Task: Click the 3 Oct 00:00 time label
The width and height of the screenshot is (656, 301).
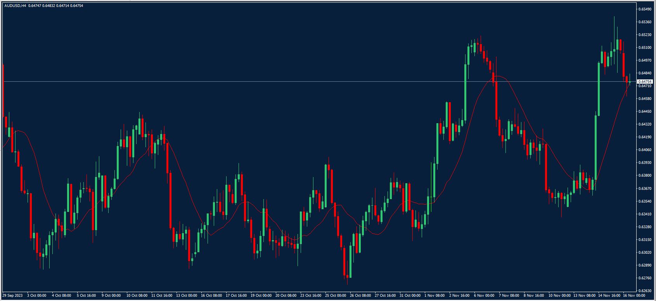Action: pos(36,296)
